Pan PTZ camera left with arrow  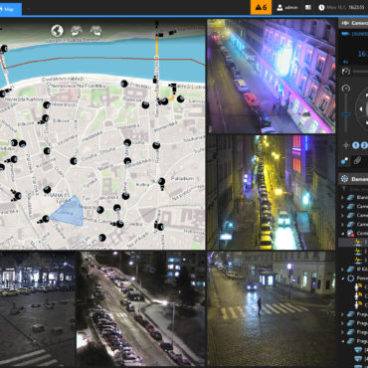(360, 109)
